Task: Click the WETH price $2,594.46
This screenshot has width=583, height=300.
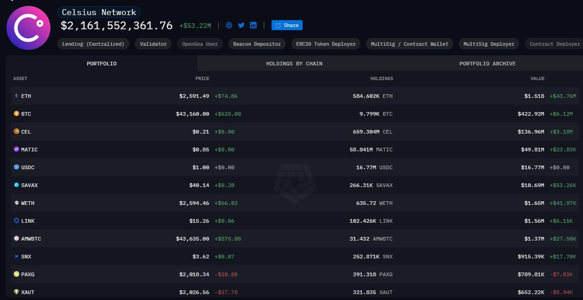Action: pyautogui.click(x=194, y=203)
